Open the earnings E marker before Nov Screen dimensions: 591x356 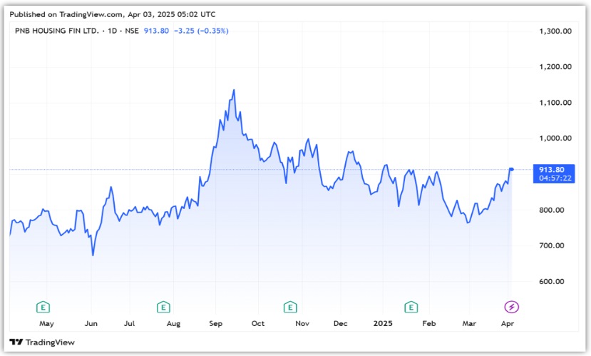289,307
